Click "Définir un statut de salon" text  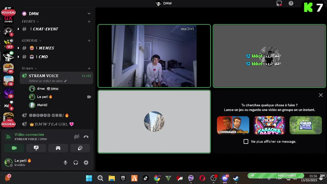pyautogui.click(x=46, y=81)
